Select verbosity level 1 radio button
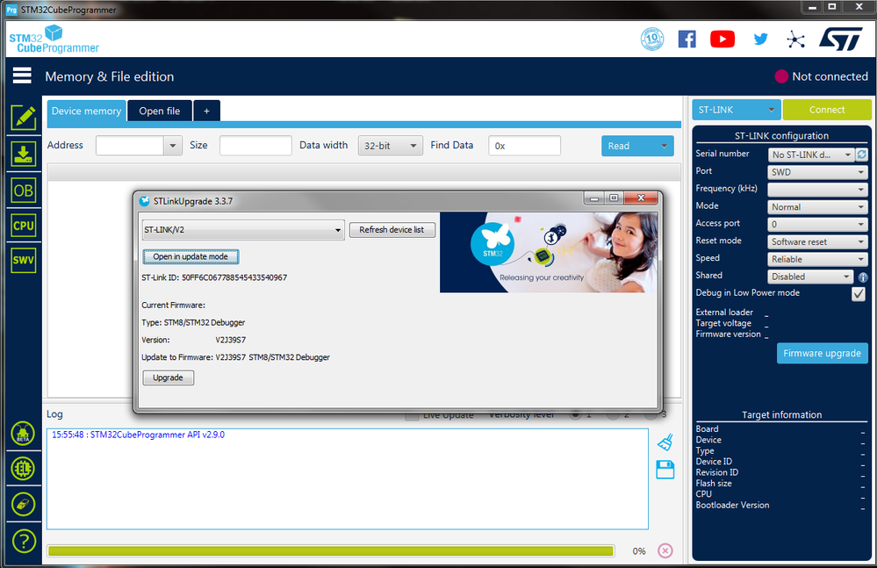 [575, 414]
